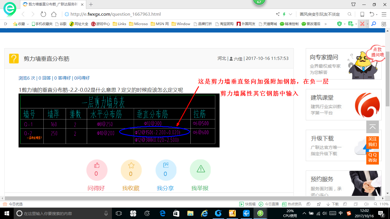The image size is (390, 219).
Task: Click the rebar table image thumbnail
Action: coord(119,121)
